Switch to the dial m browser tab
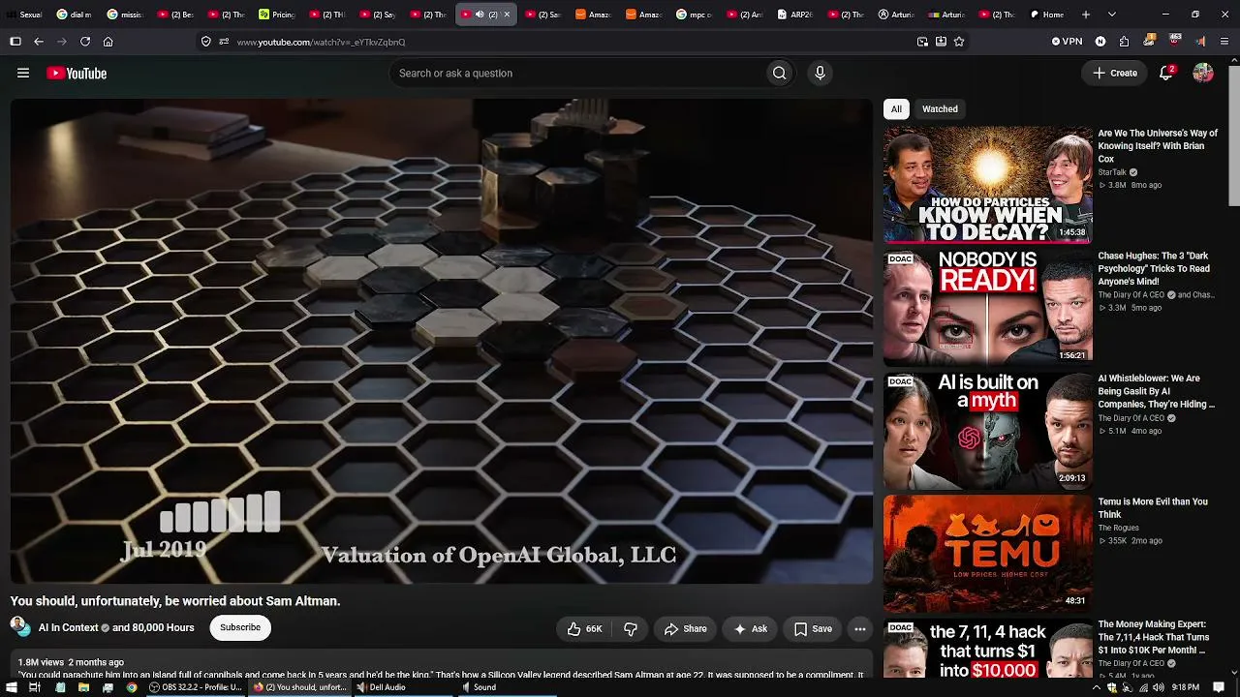 (x=75, y=15)
